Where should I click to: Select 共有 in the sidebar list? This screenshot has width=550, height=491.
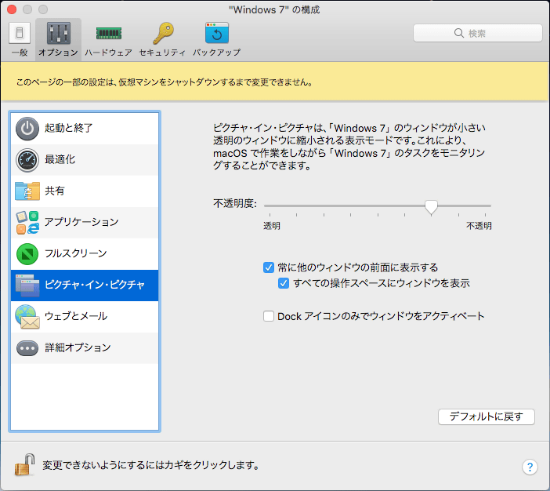click(85, 191)
